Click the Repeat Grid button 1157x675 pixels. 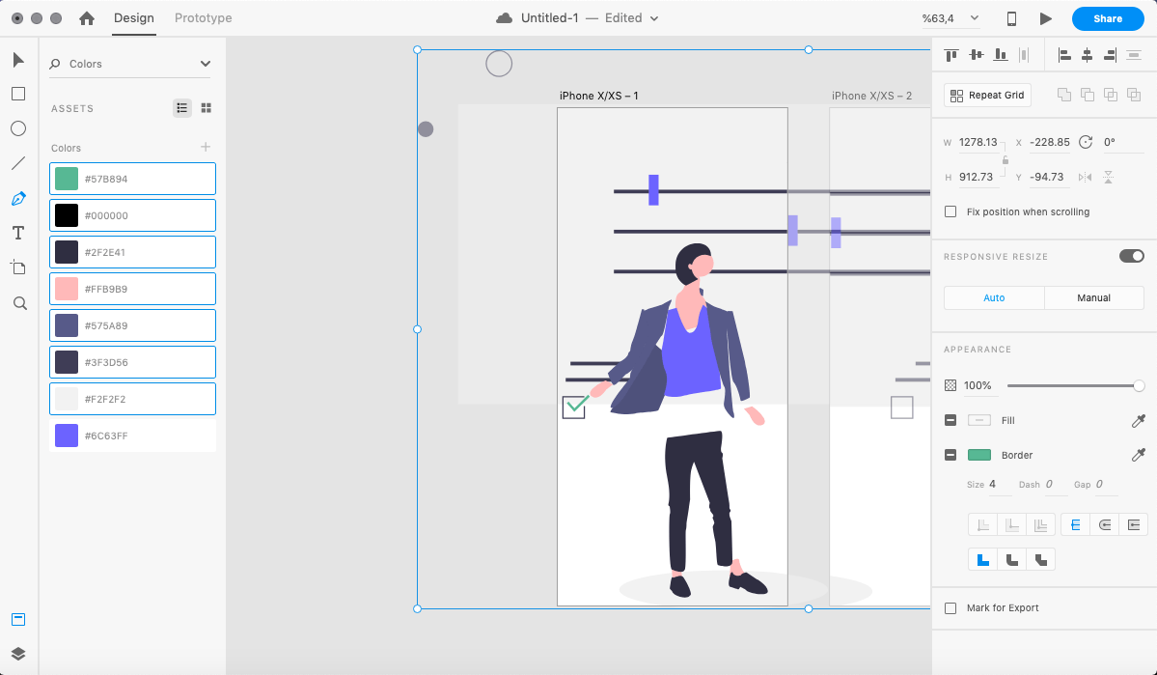[x=987, y=96]
